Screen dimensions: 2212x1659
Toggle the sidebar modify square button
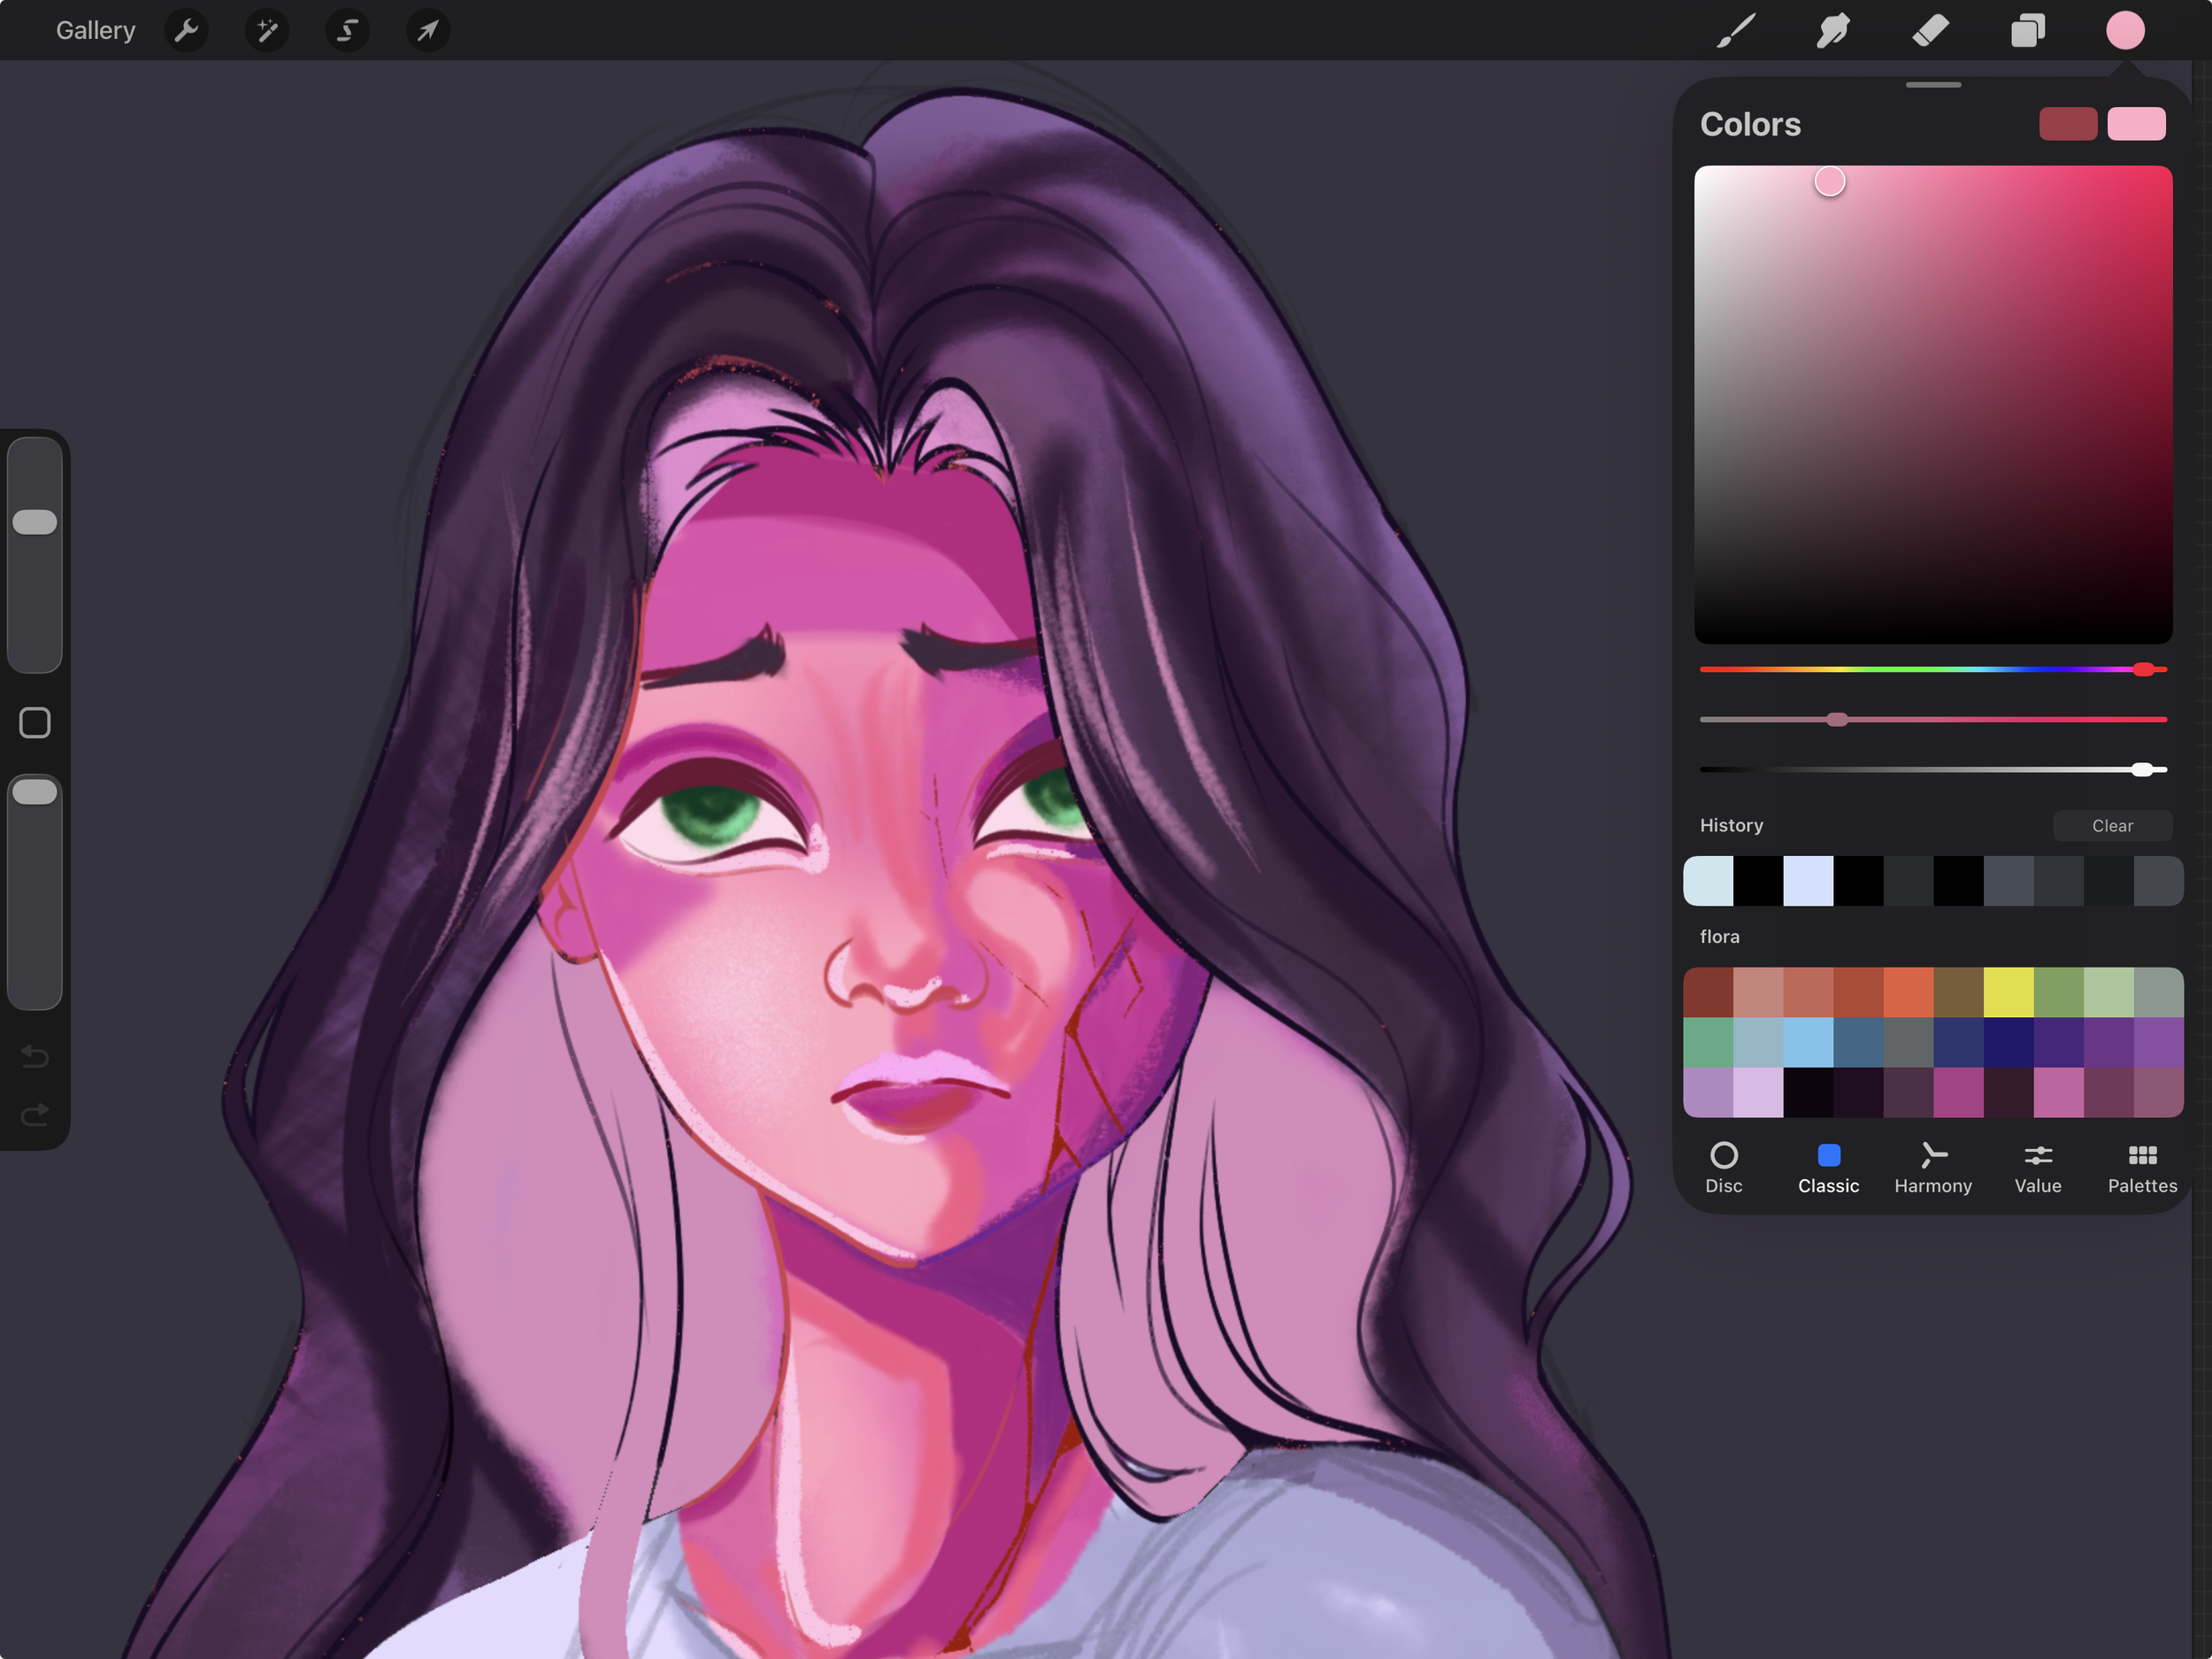click(x=35, y=722)
